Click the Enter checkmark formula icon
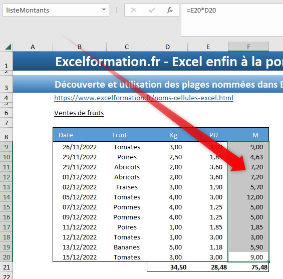The height and width of the screenshot is (279, 283). point(152,10)
